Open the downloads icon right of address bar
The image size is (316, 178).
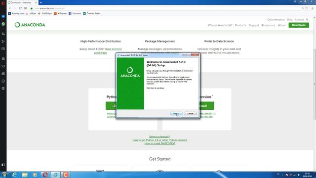[x=313, y=8]
